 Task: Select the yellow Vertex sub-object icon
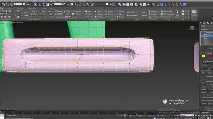(x=203, y=56)
